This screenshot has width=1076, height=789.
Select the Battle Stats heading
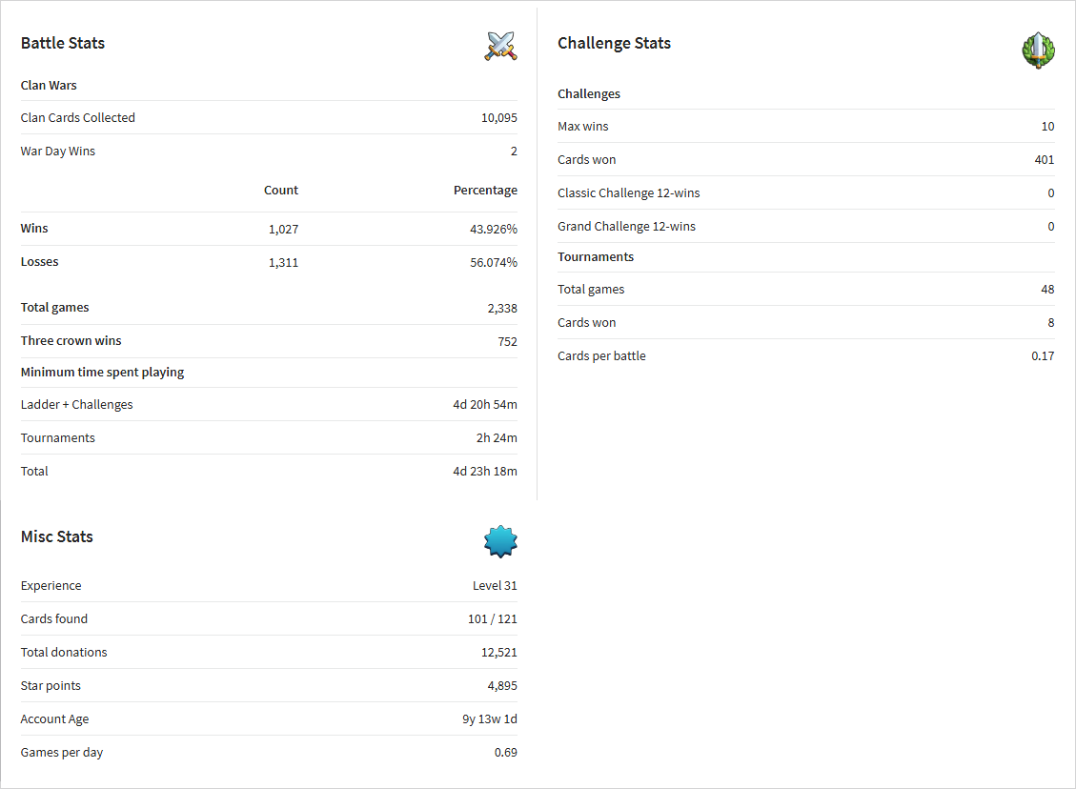pos(63,43)
